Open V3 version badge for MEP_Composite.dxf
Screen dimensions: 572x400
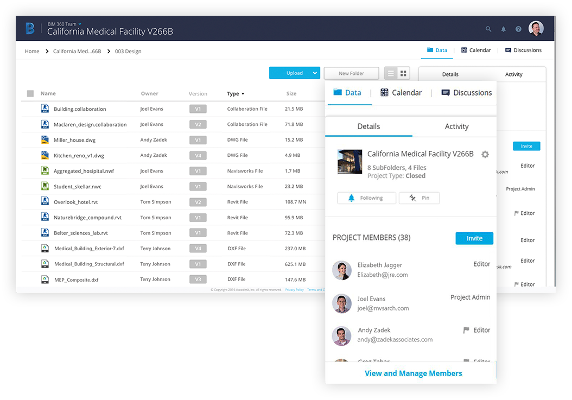click(x=198, y=280)
